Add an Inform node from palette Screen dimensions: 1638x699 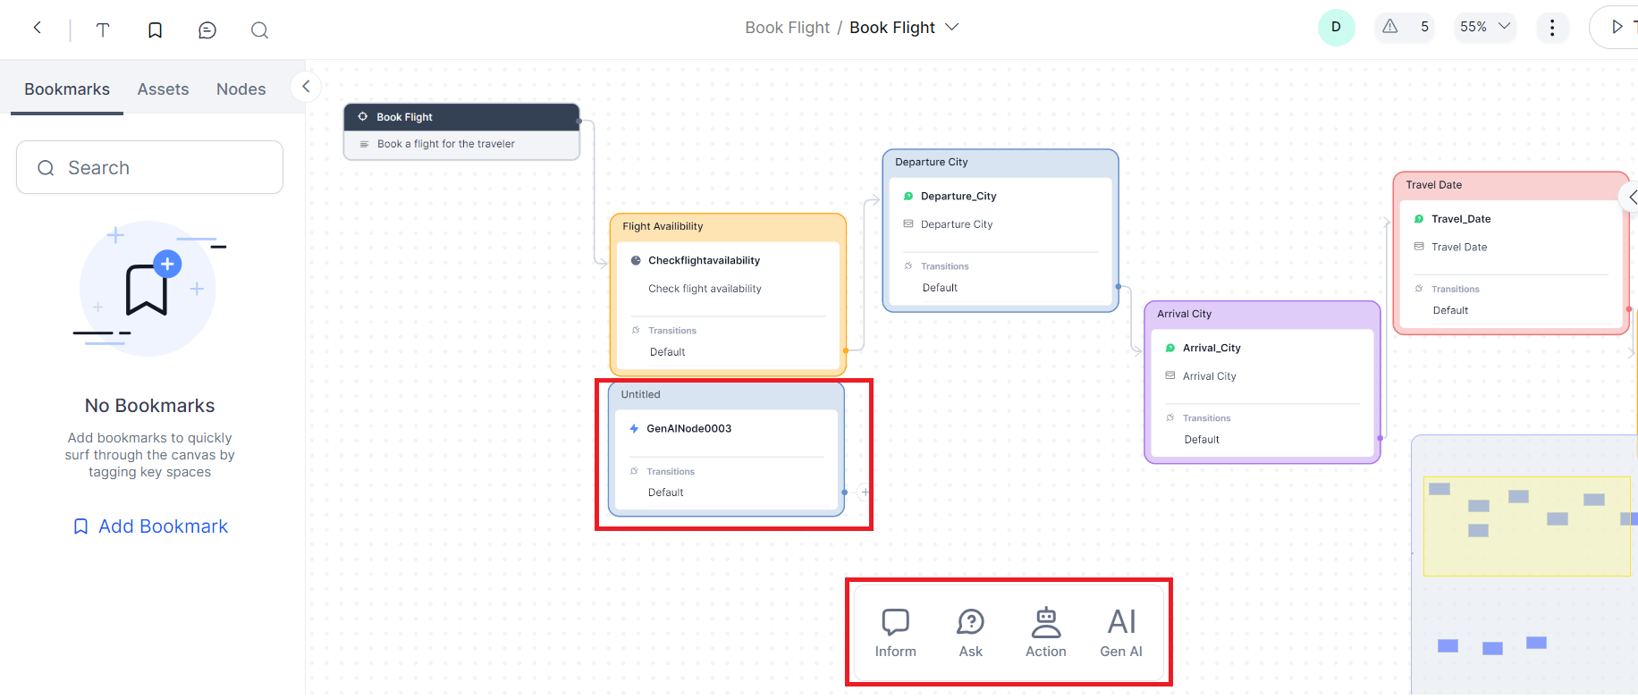(895, 633)
